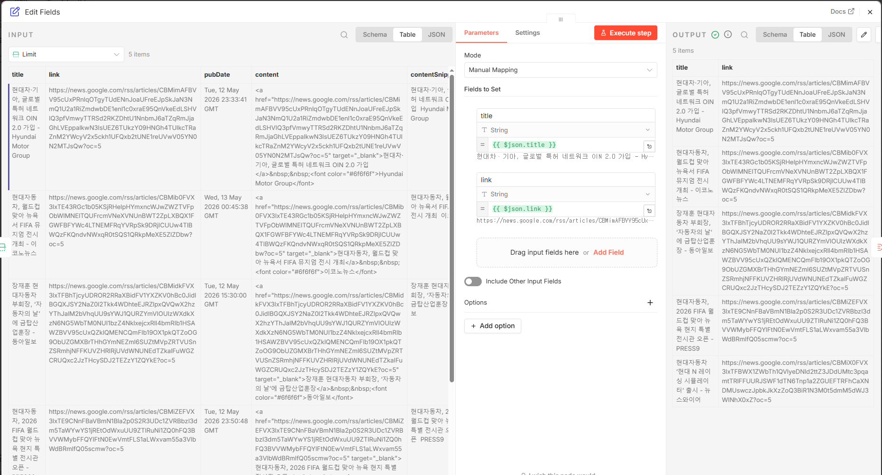
Task: Switch INPUT panel to Schema view
Action: coord(375,35)
